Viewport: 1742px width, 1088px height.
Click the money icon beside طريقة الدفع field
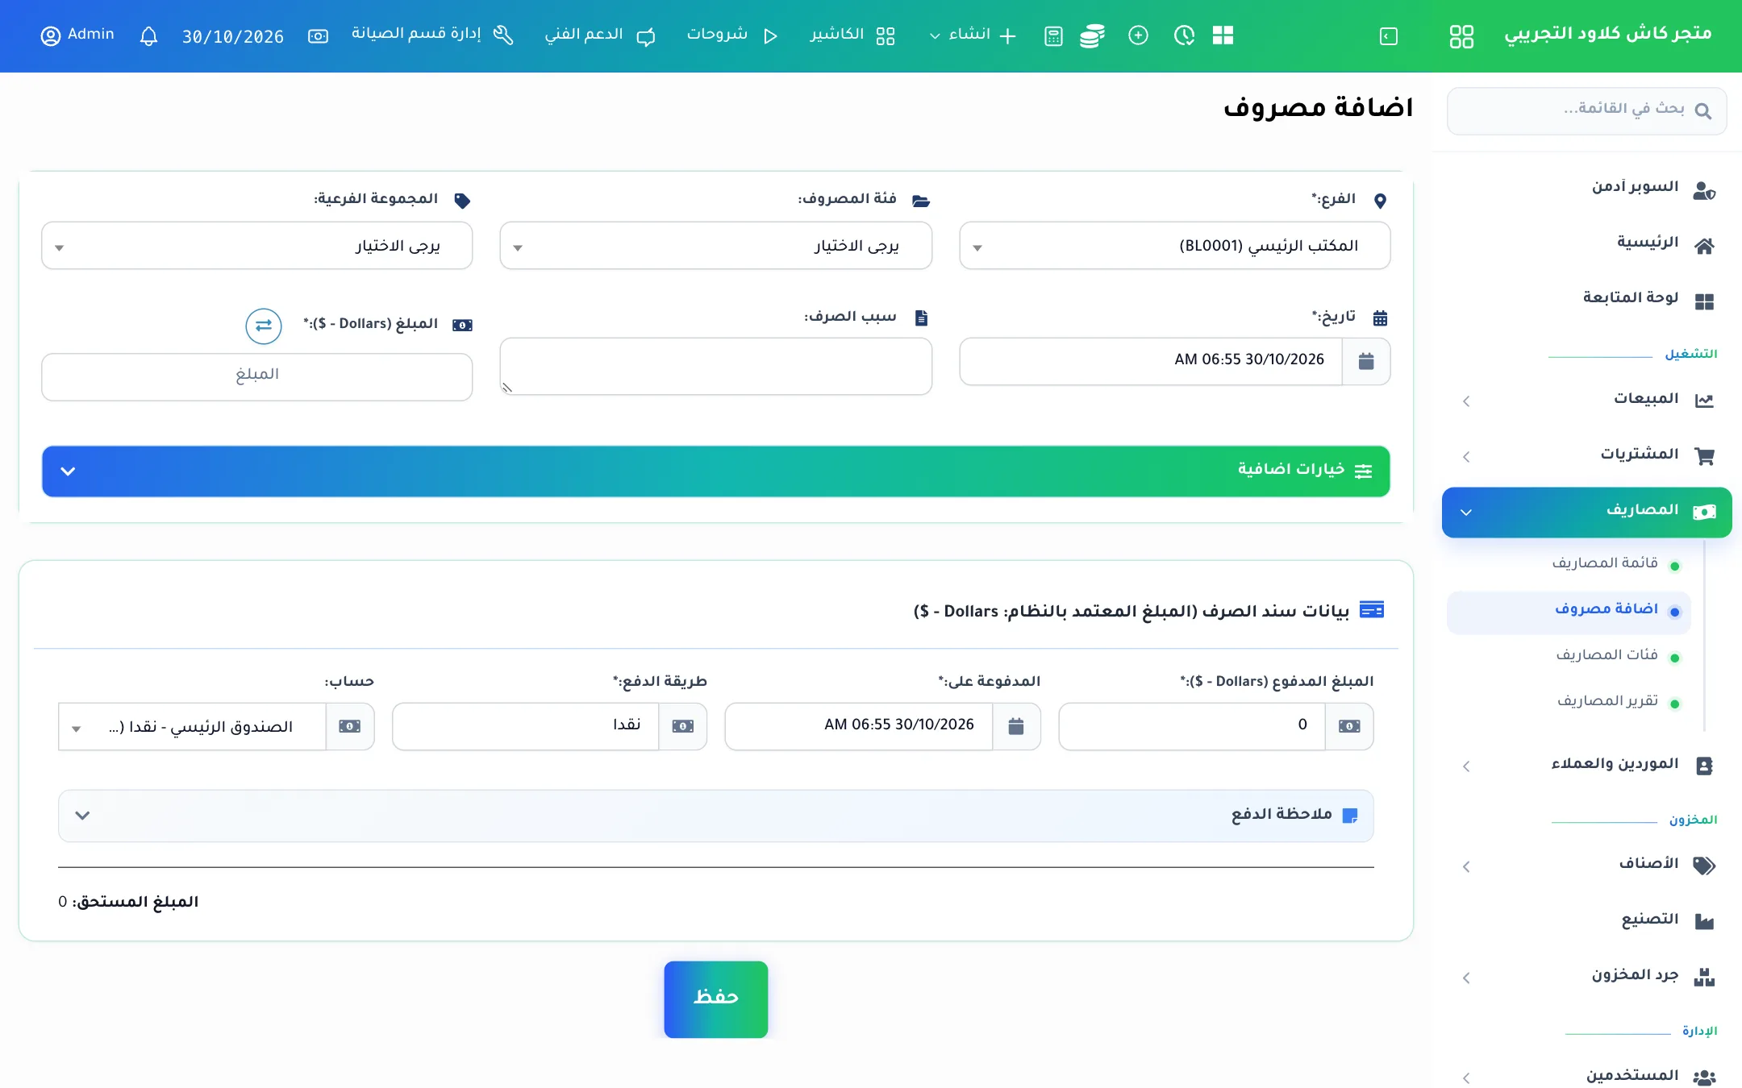tap(683, 727)
